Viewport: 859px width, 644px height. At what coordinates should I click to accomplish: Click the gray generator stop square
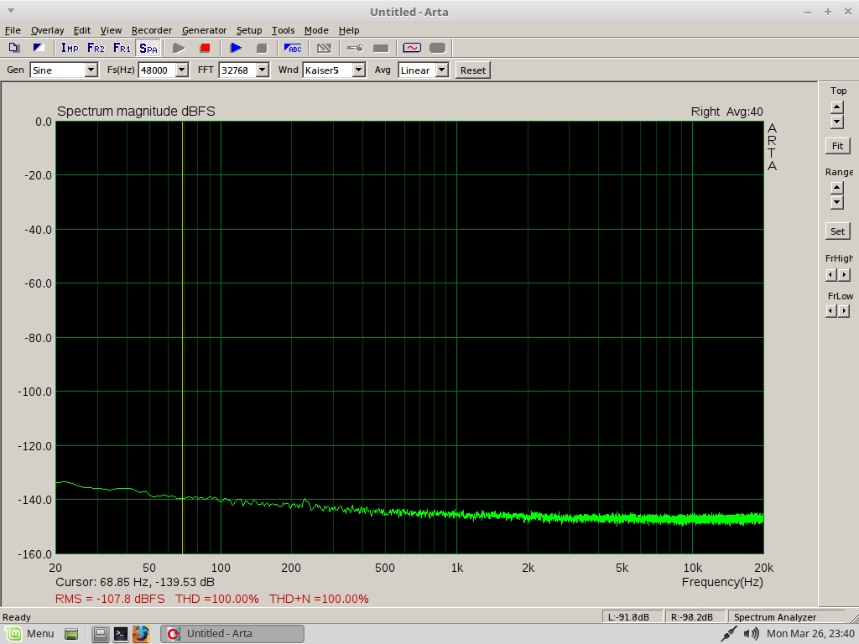[x=262, y=48]
